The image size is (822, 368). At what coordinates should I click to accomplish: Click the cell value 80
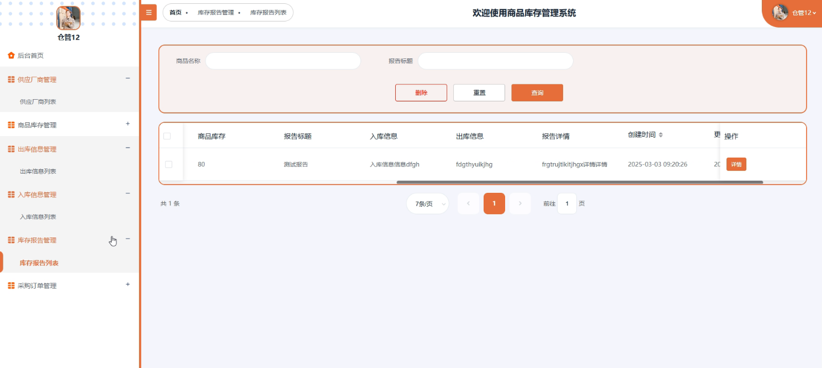pyautogui.click(x=201, y=164)
